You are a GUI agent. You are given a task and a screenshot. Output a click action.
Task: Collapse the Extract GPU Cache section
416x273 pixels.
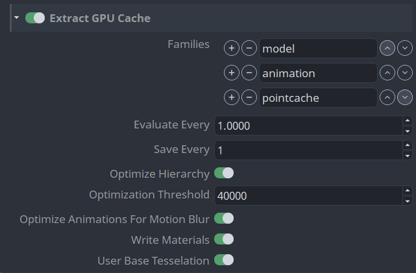tap(17, 18)
